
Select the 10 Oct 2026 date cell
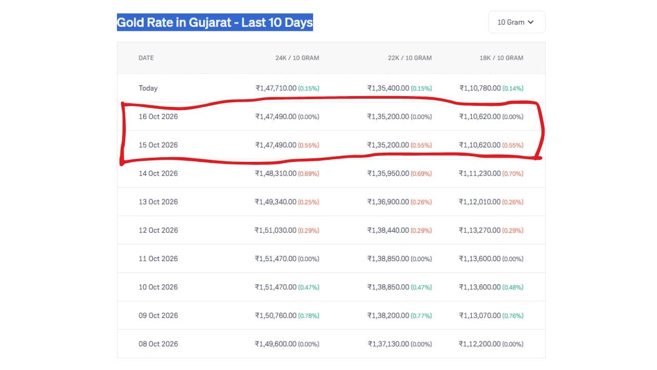tap(158, 287)
